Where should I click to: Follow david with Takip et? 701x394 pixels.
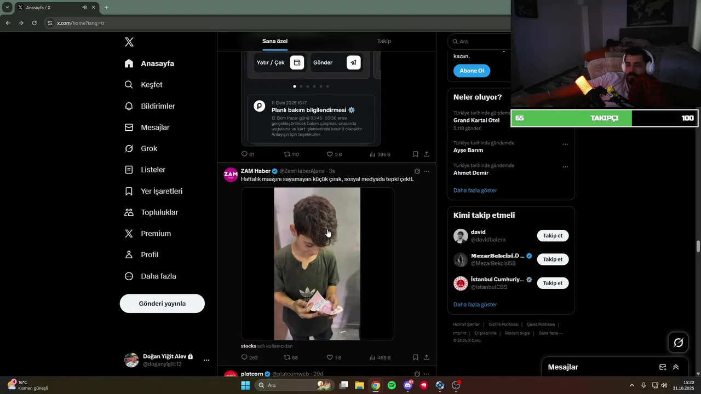pyautogui.click(x=553, y=236)
